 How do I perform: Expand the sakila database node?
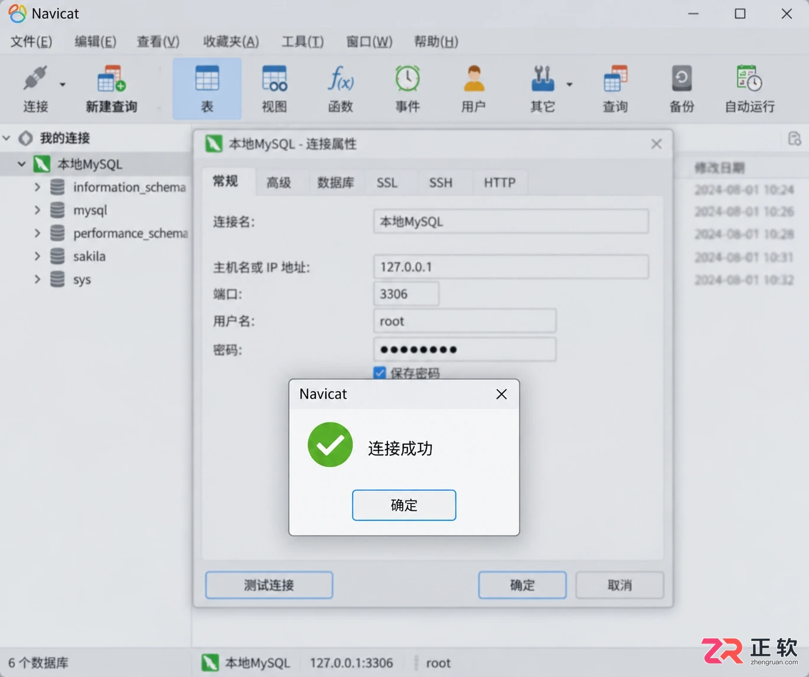(37, 256)
